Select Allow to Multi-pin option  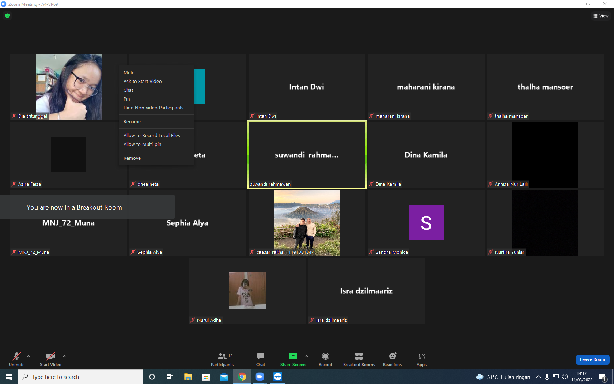(142, 144)
